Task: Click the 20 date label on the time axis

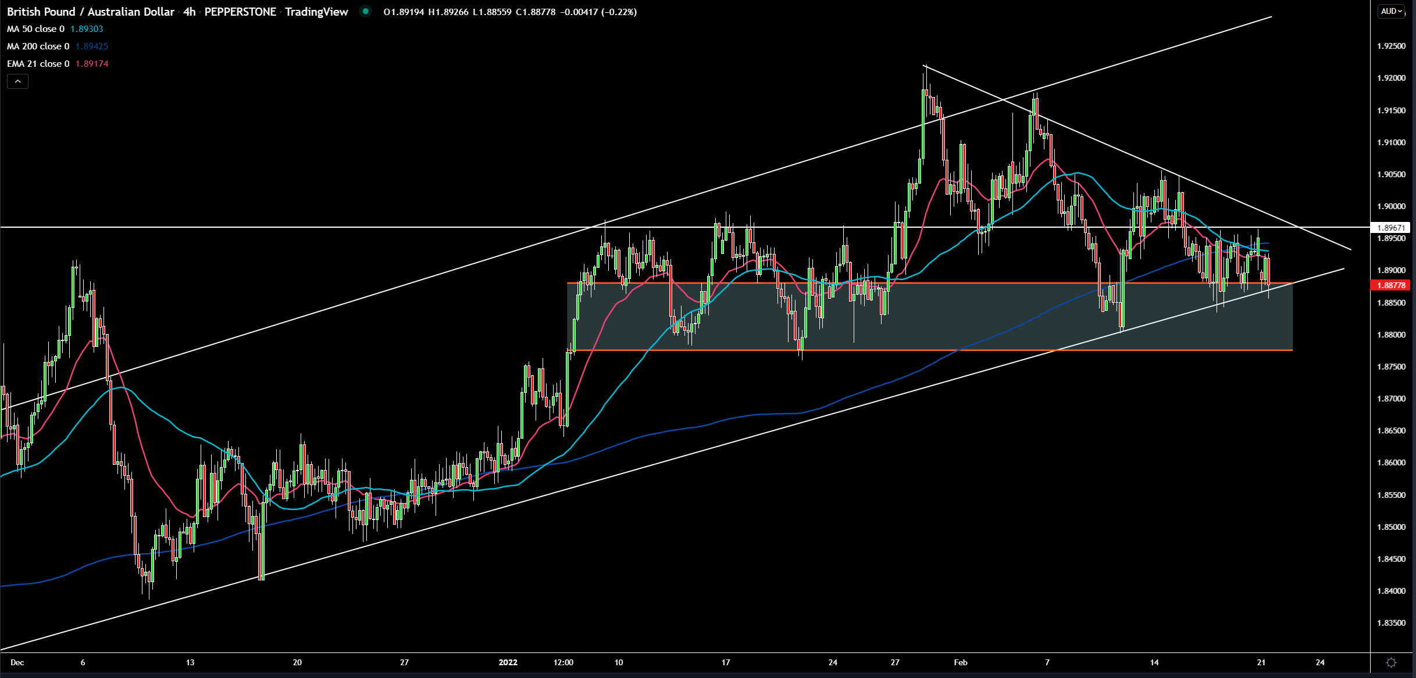Action: click(297, 662)
